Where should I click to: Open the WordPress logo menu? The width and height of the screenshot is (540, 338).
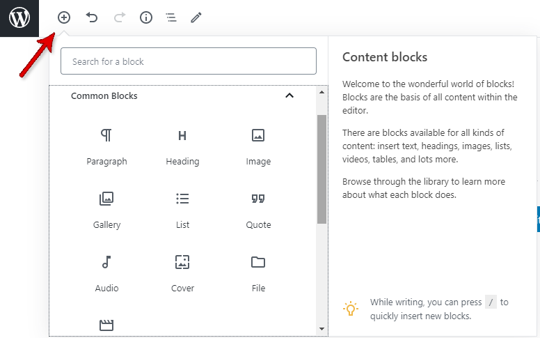tap(19, 18)
